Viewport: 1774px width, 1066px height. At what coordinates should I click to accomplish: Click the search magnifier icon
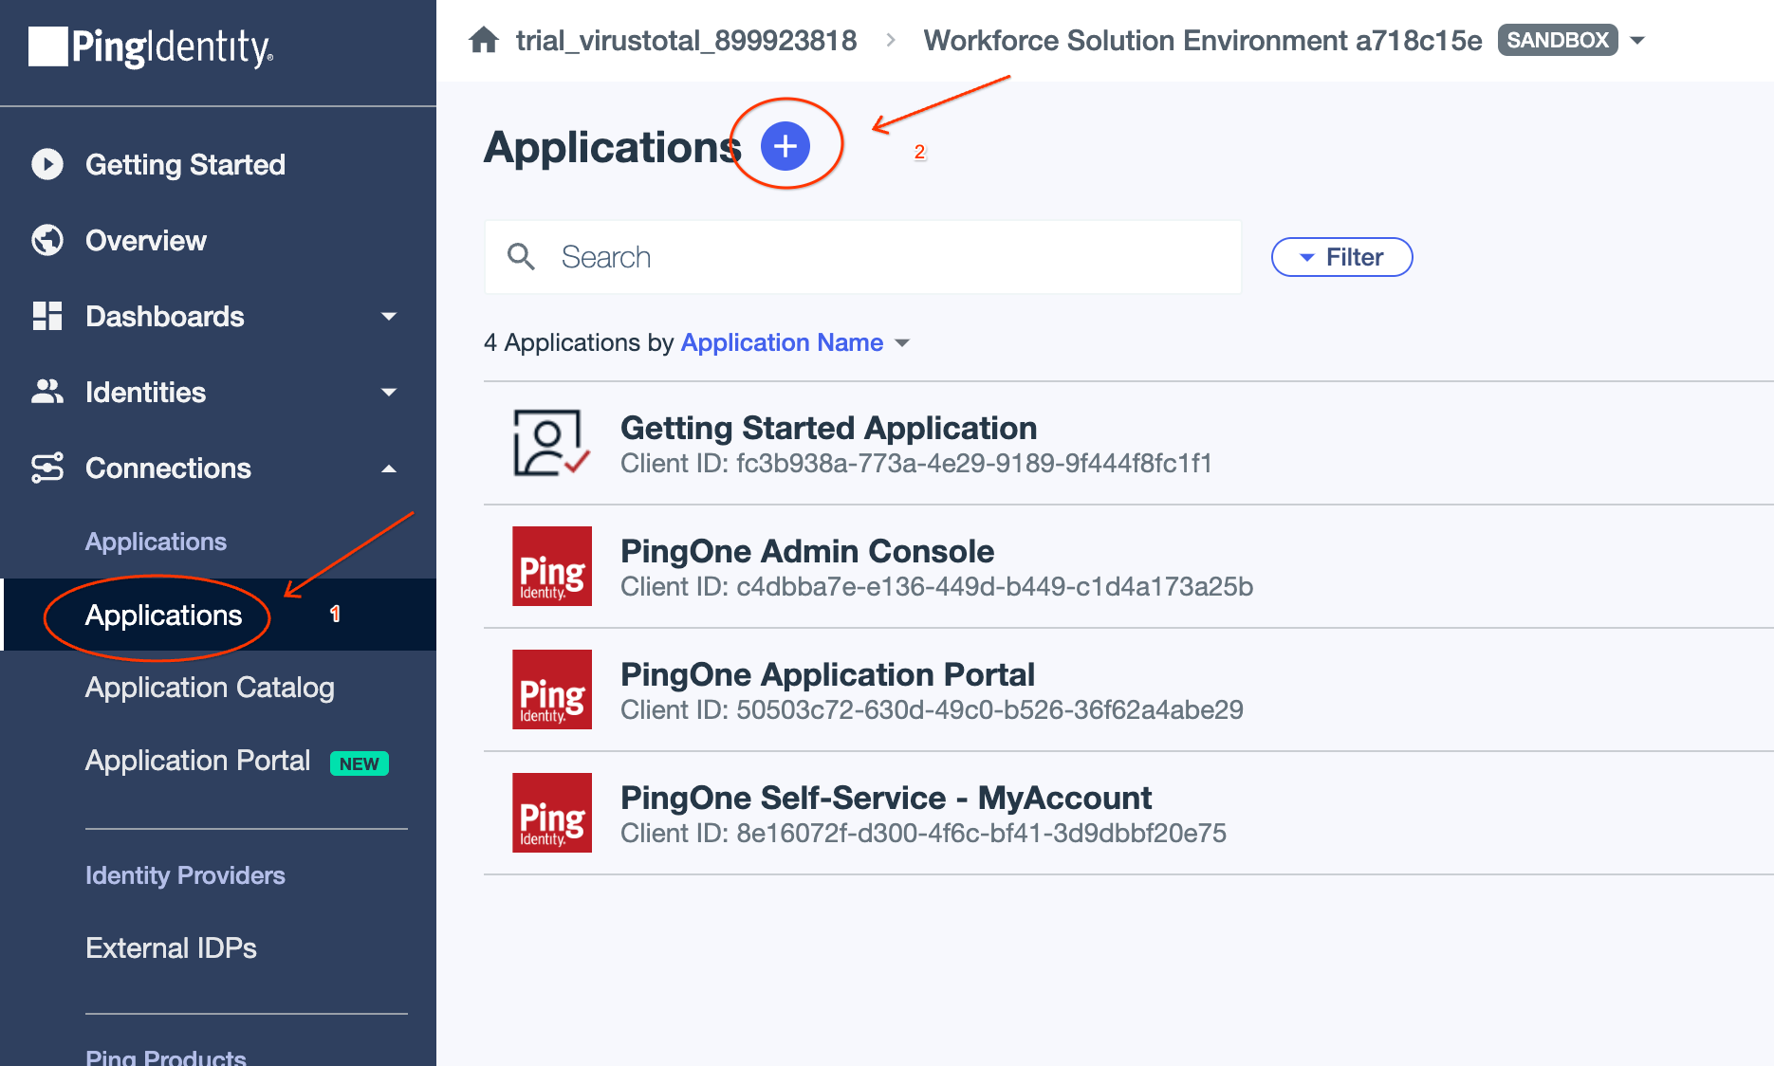pyautogui.click(x=521, y=257)
